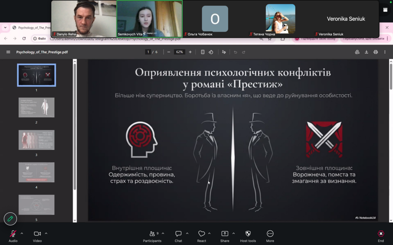Select page 3 thumbnail in the sidebar
Screen dimensions: 393x245
pos(36,140)
